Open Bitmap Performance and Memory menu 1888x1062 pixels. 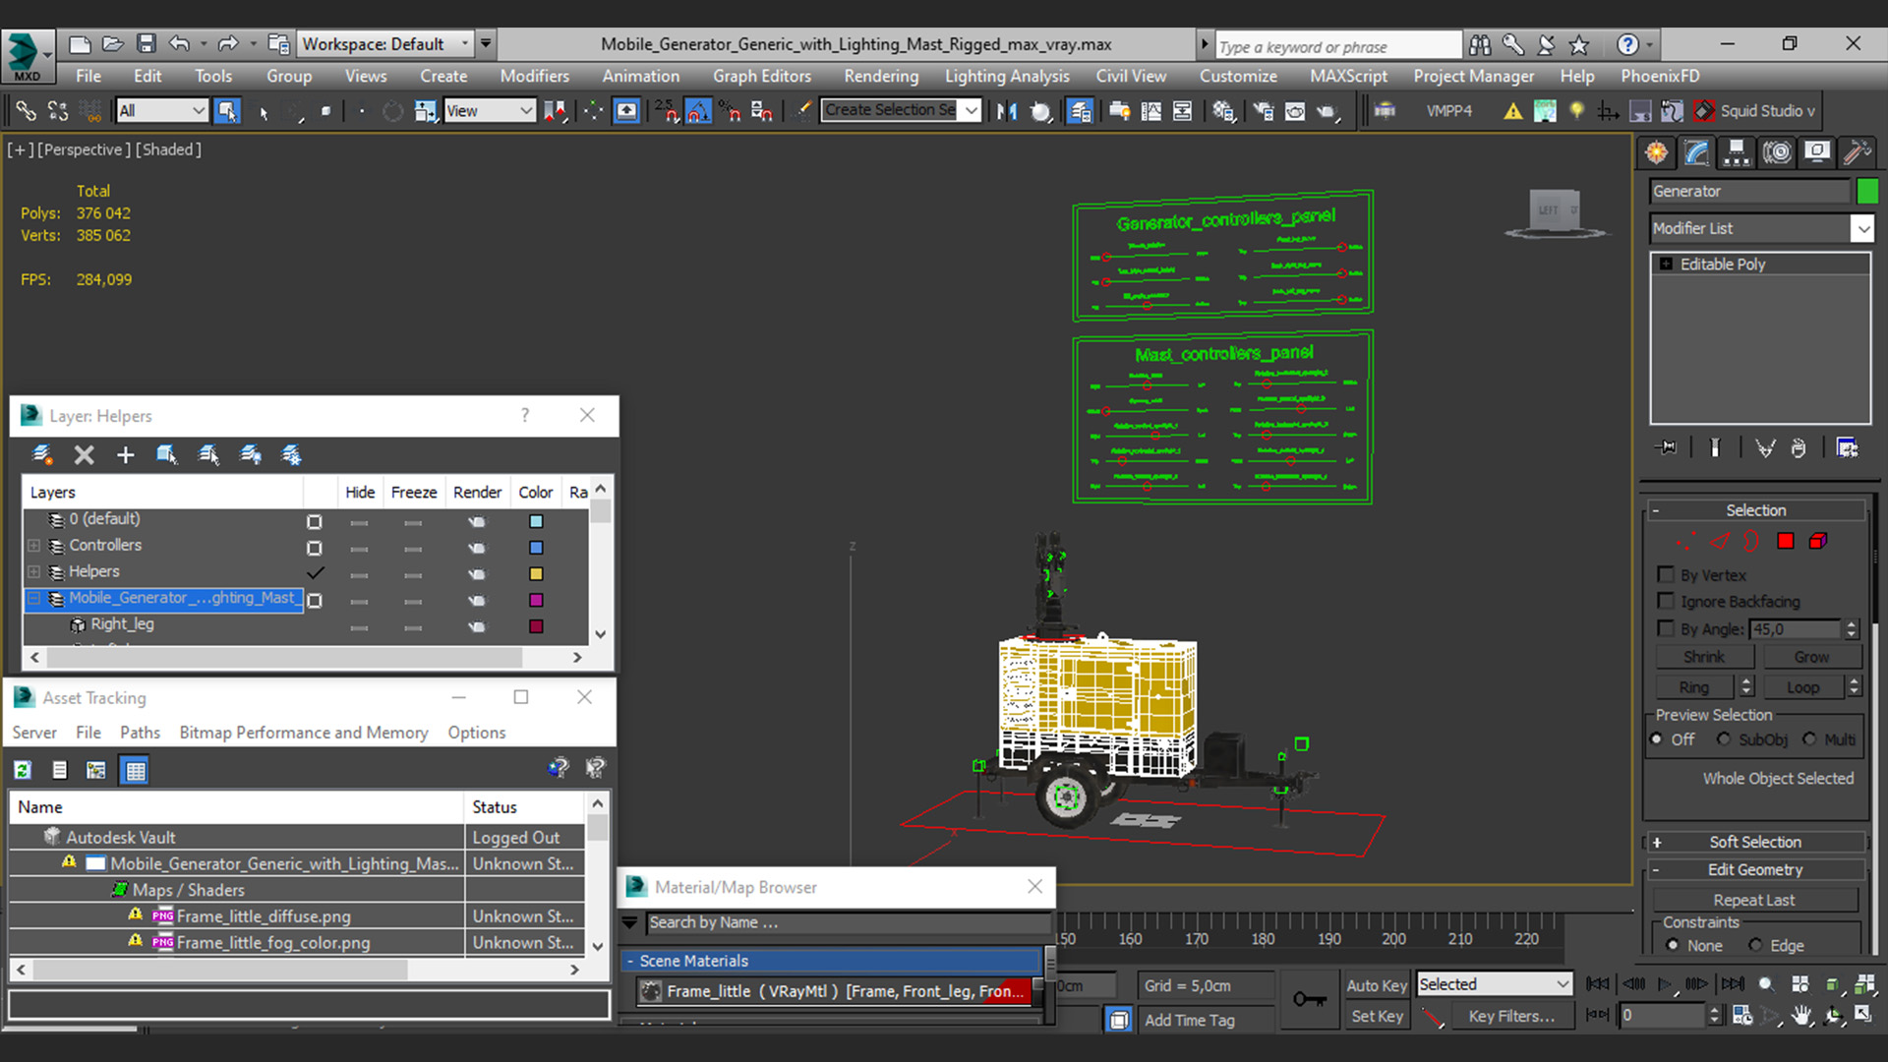point(304,733)
